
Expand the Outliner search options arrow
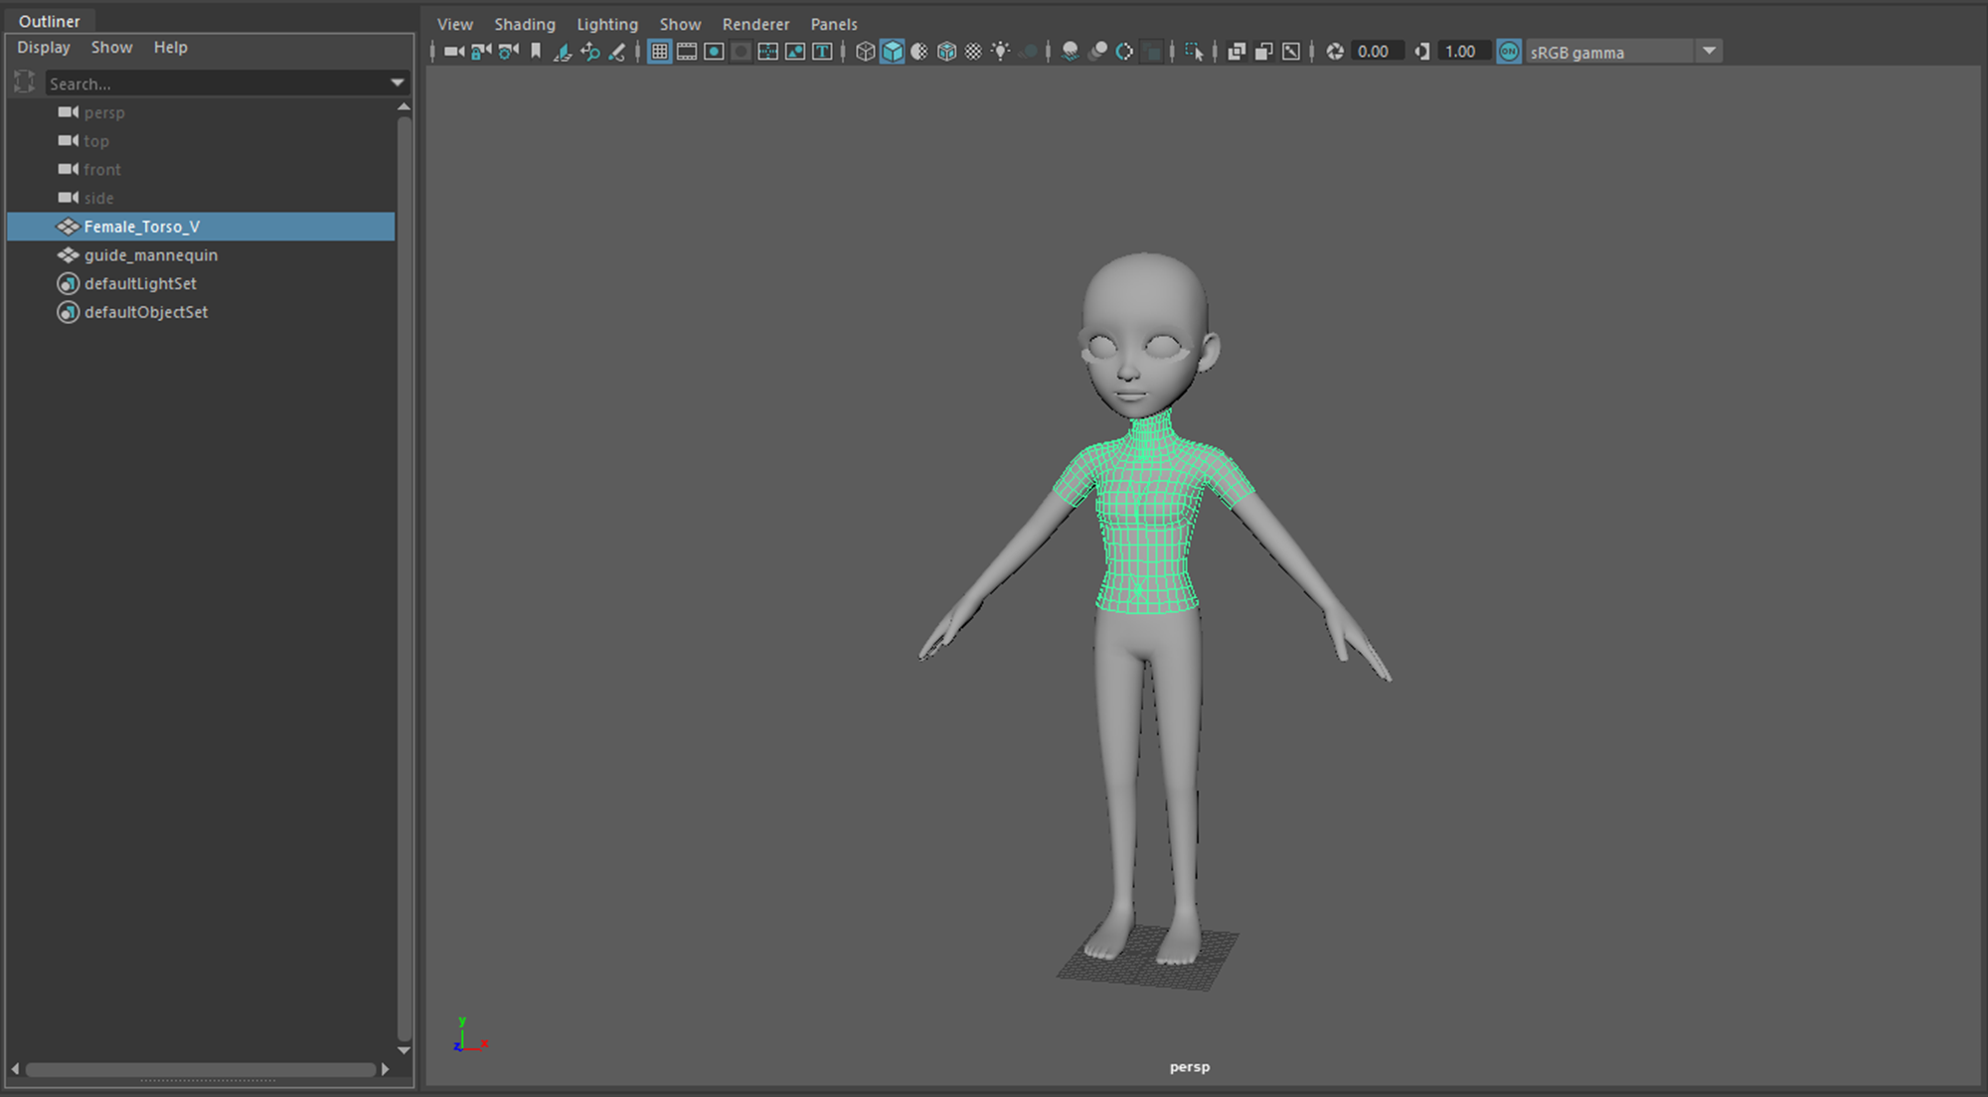click(398, 83)
